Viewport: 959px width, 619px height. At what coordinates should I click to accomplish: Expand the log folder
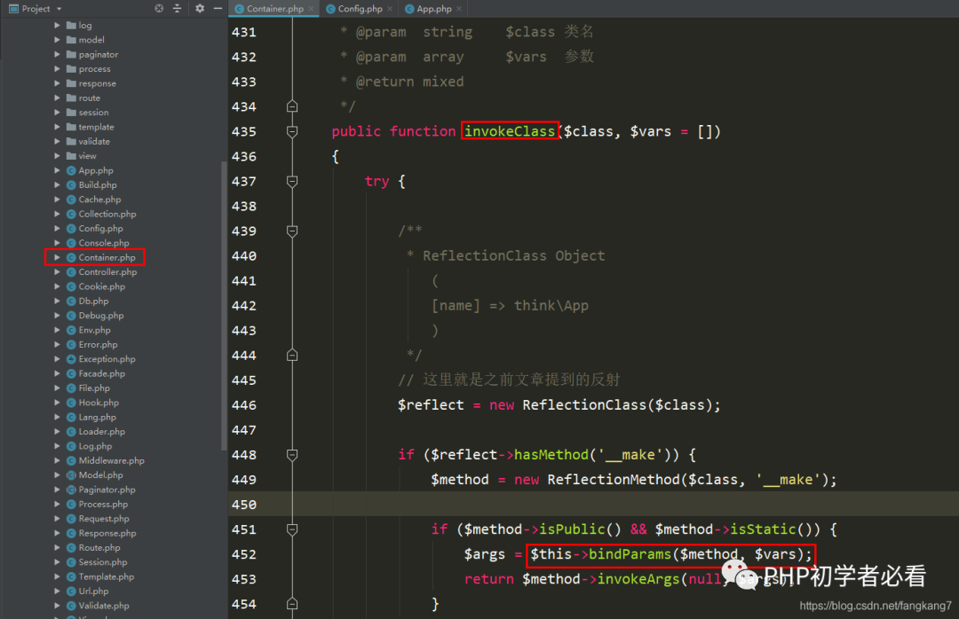pos(57,25)
